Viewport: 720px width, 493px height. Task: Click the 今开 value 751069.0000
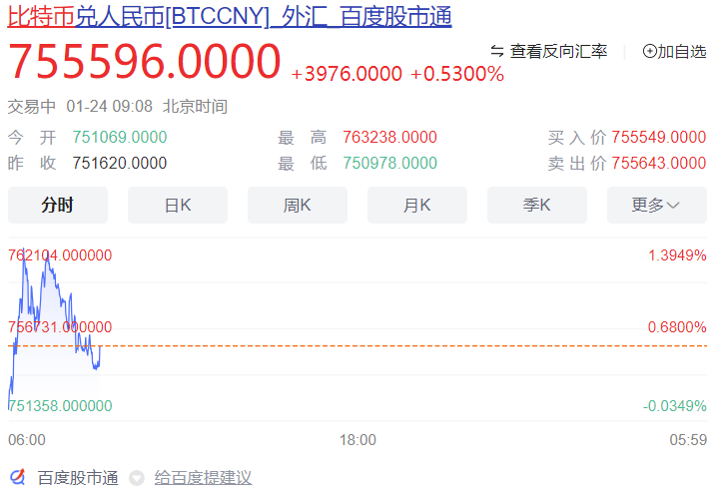tap(120, 138)
